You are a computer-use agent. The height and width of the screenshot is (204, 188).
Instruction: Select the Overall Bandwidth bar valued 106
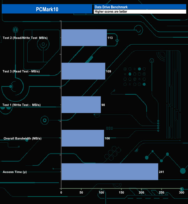(x=83, y=138)
